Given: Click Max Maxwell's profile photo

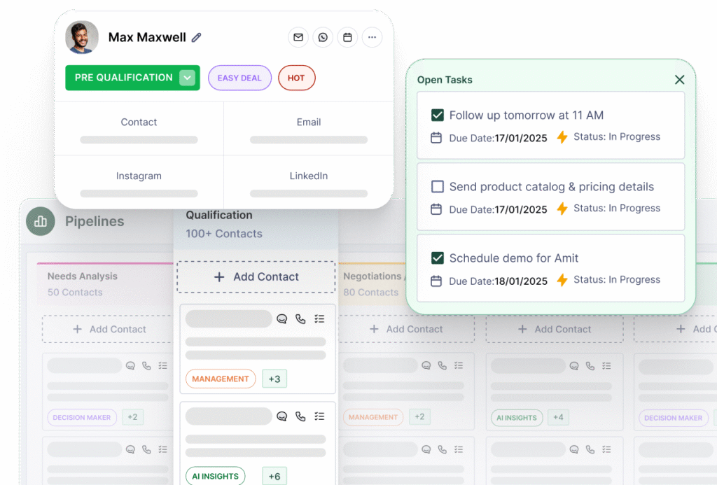Looking at the screenshot, I should [x=82, y=37].
